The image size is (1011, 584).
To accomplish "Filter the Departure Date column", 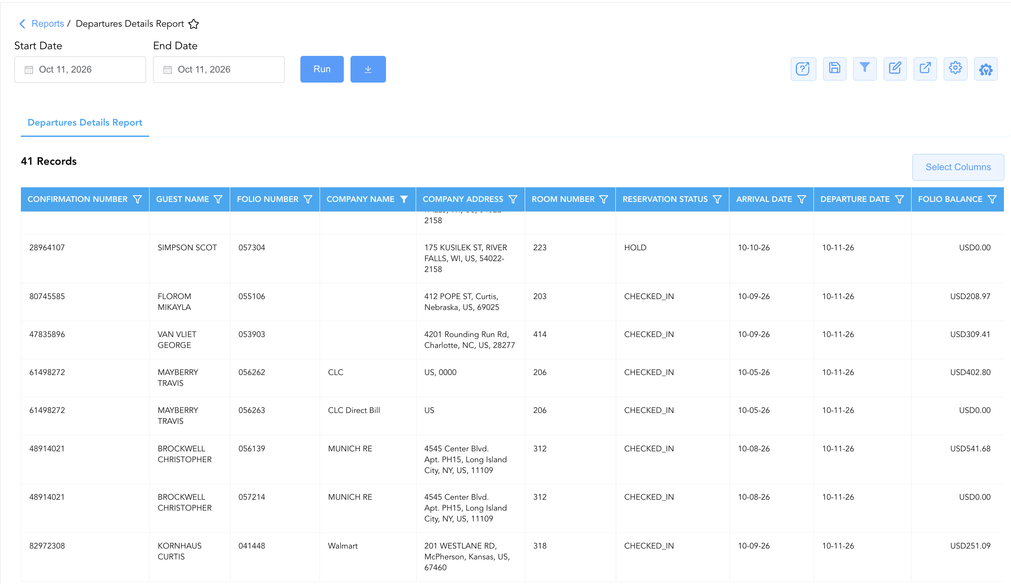I will [899, 199].
